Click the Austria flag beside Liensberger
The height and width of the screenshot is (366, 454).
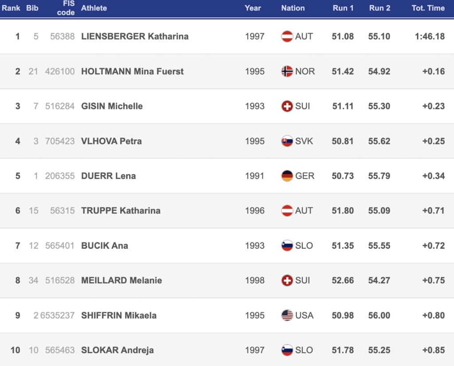(x=287, y=36)
